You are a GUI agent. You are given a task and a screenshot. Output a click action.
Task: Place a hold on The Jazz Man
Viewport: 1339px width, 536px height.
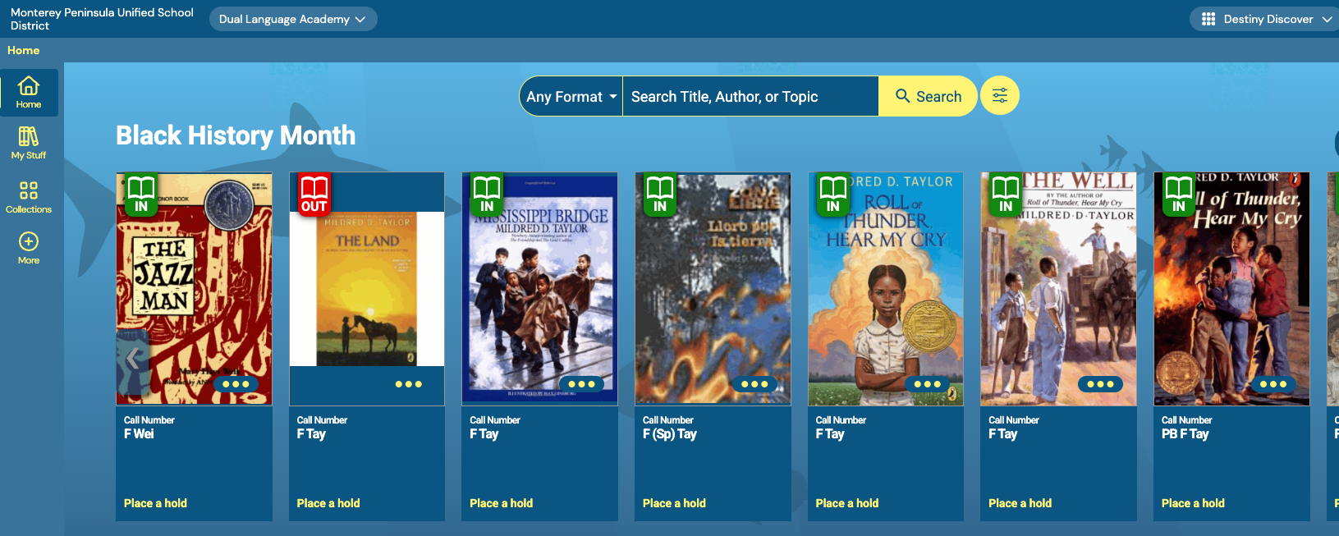pos(155,503)
